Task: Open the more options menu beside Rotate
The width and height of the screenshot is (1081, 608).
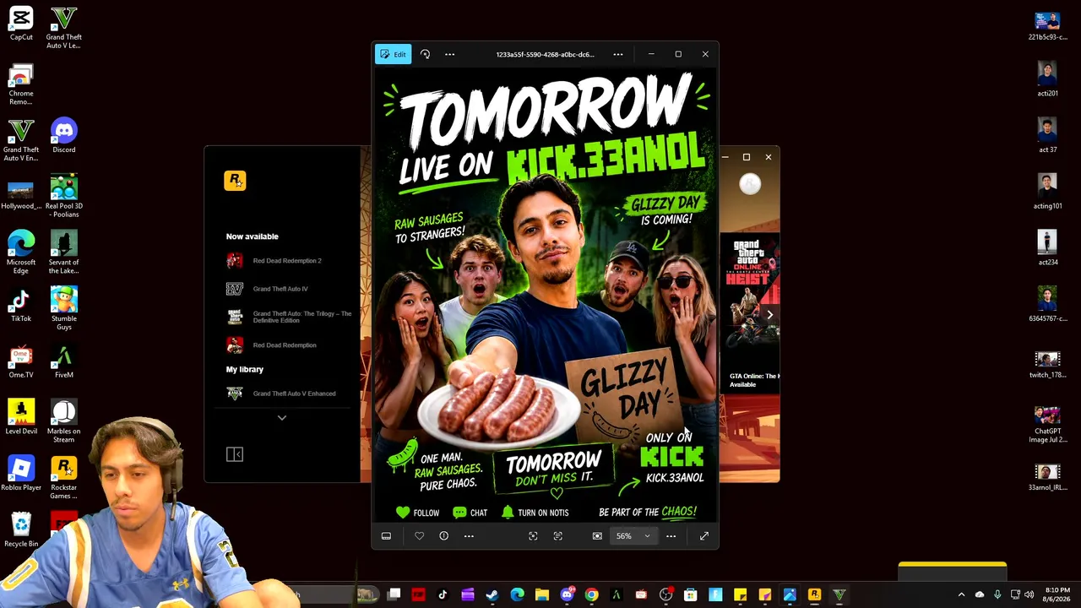Action: (x=449, y=54)
